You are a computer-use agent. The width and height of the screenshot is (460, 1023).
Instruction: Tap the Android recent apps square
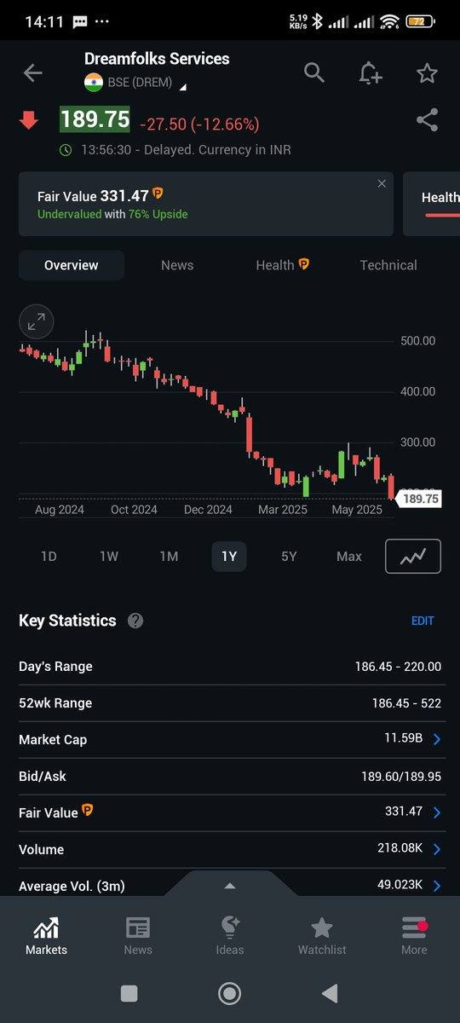[x=129, y=993]
